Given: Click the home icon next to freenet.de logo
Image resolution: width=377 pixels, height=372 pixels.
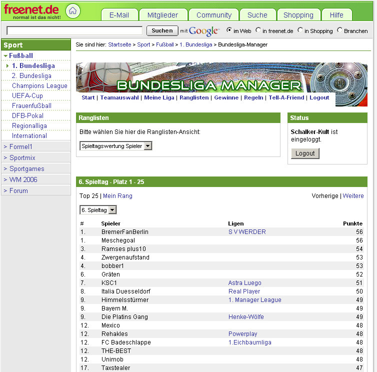Looking at the screenshot, I should click(72, 11).
